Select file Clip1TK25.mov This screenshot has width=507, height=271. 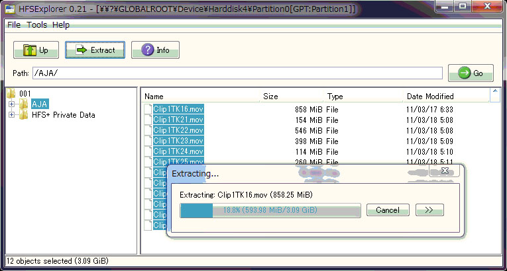[x=178, y=161]
